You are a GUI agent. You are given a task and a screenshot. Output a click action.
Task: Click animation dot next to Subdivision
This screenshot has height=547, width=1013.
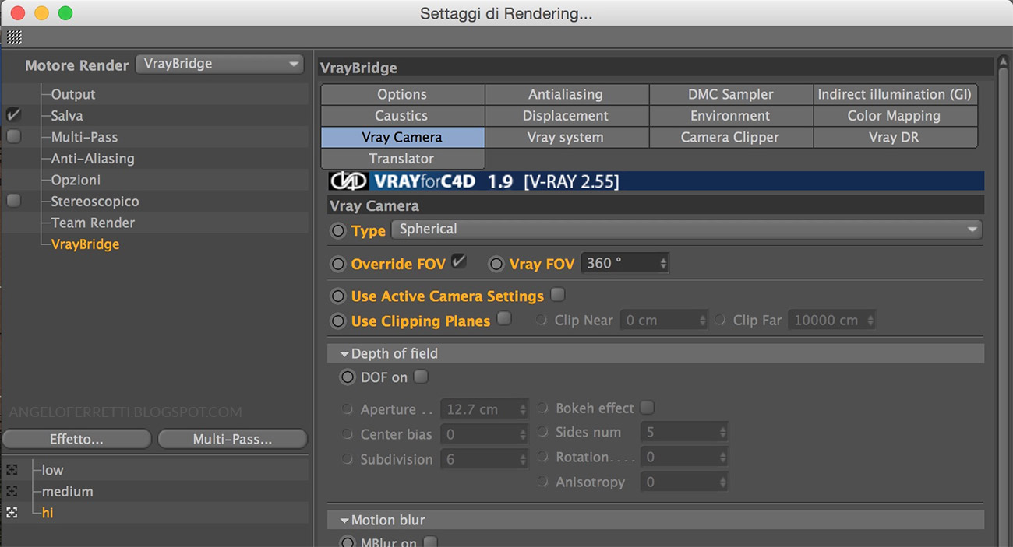pos(347,459)
